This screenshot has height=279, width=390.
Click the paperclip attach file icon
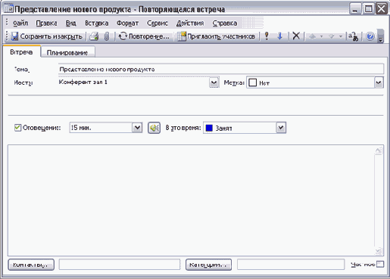107,36
